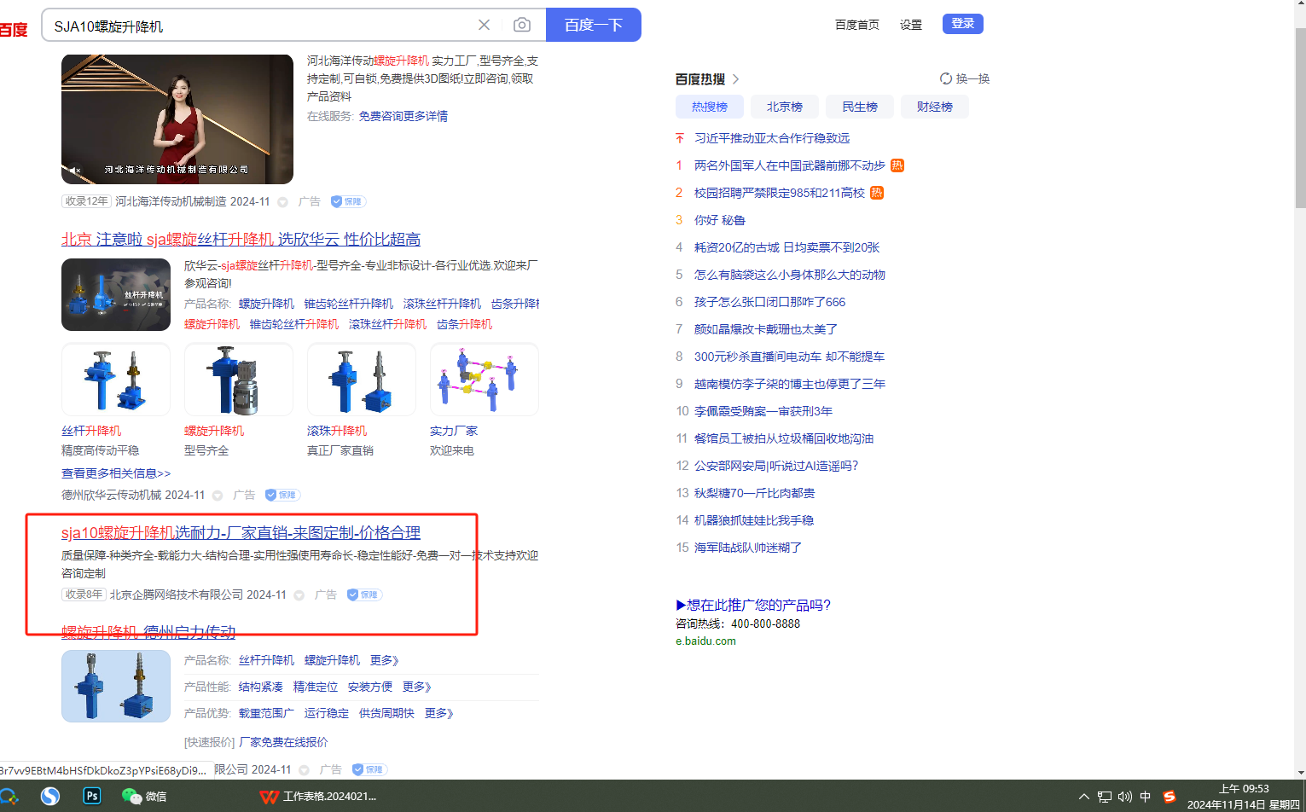Open hot topic 公安部网安局|听说过AI造谣吗?

point(776,466)
